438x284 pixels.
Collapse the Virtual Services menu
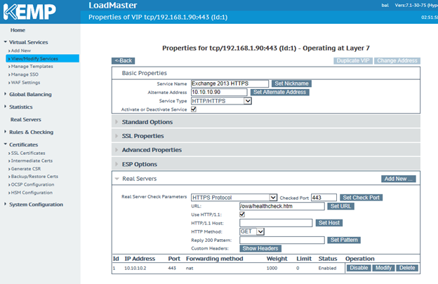pos(28,42)
